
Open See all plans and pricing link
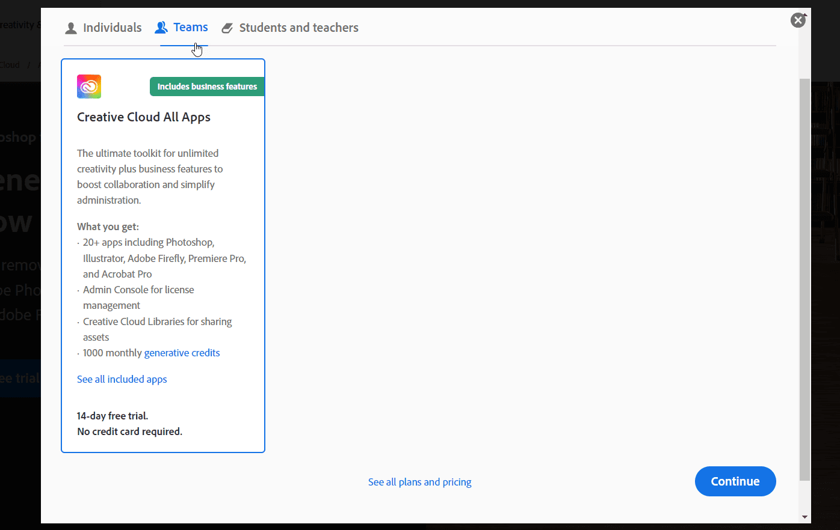[420, 482]
